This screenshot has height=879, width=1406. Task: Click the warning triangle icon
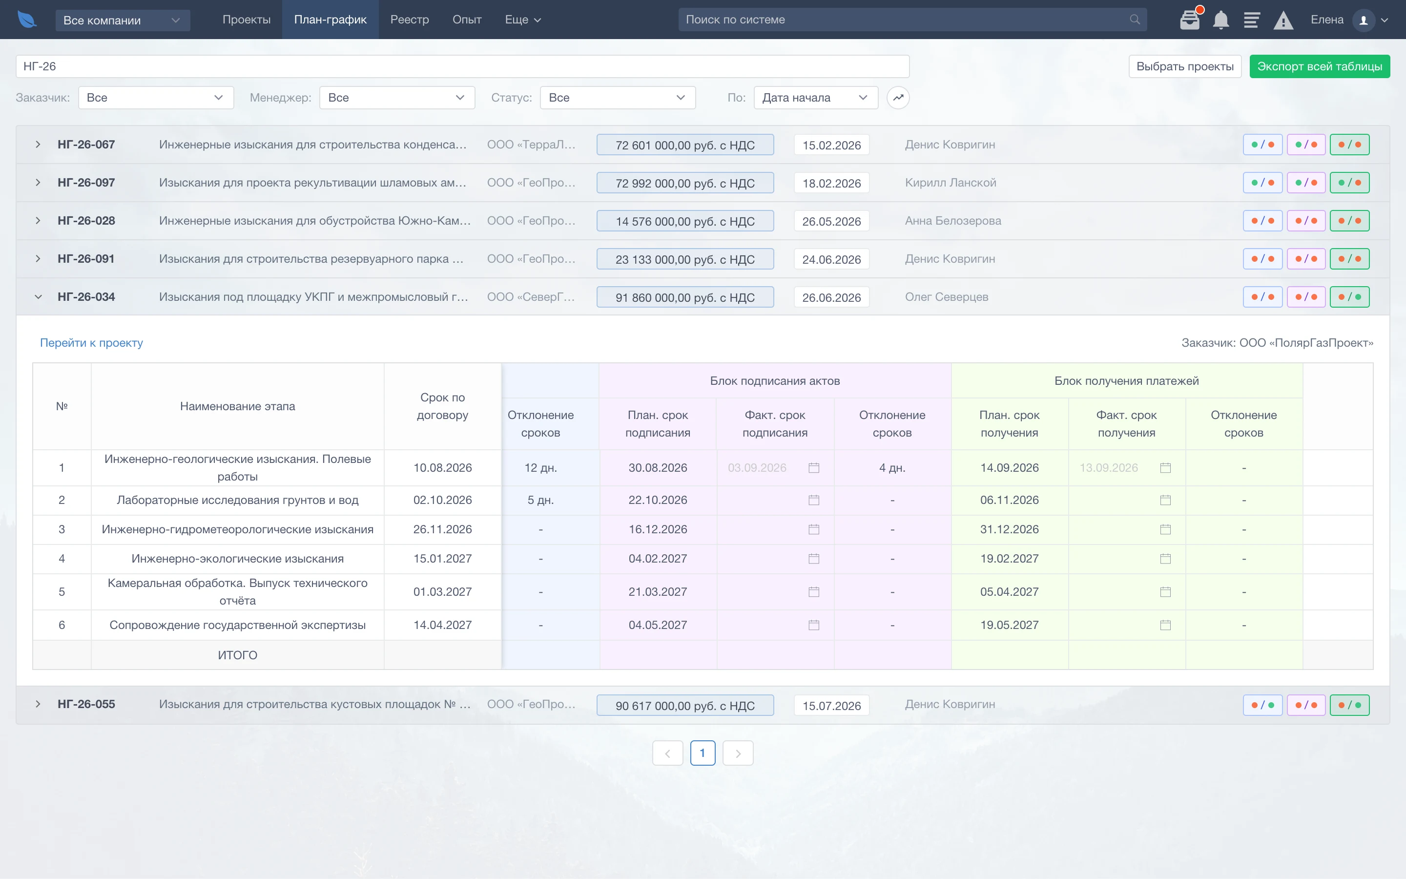(1283, 21)
